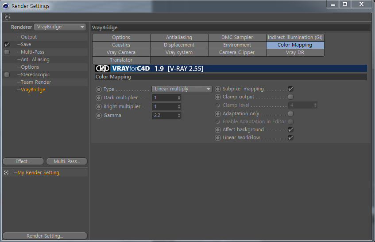Select My Render Setting entry
Image resolution: width=375 pixels, height=242 pixels.
[x=38, y=172]
